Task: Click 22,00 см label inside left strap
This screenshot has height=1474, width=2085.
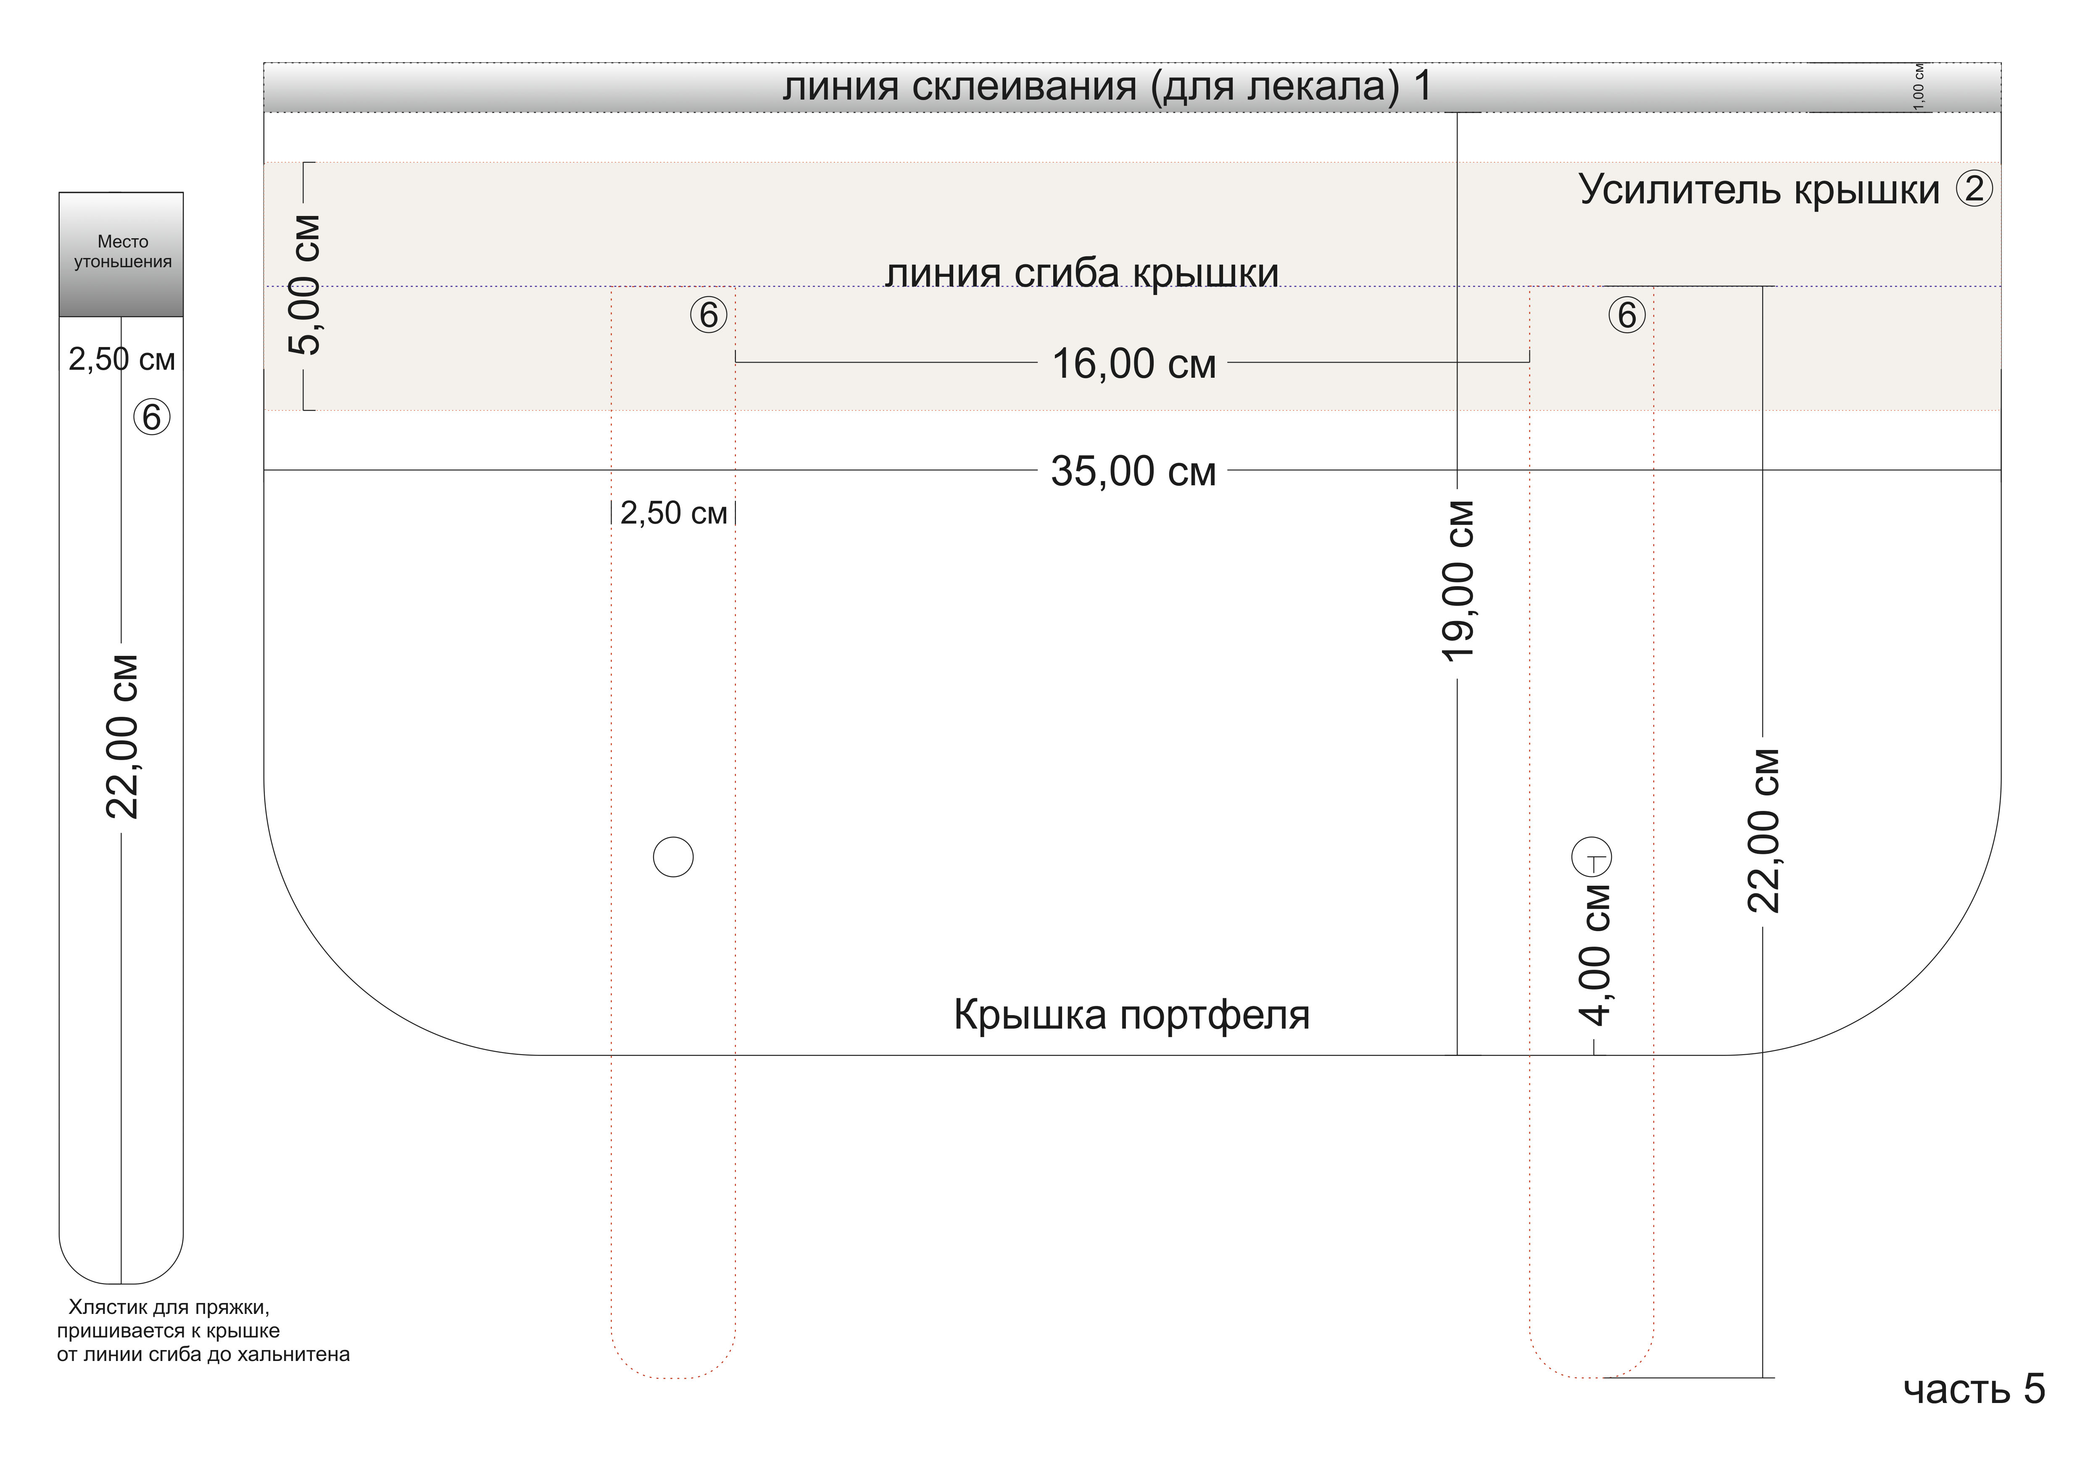Action: (x=122, y=736)
